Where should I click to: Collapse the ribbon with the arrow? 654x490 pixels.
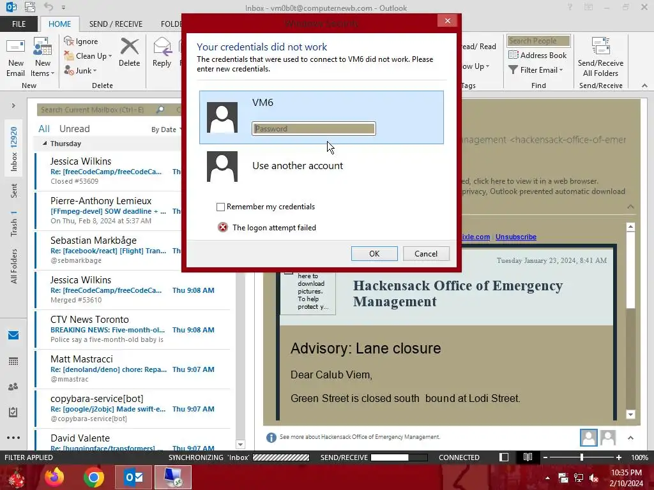(644, 85)
